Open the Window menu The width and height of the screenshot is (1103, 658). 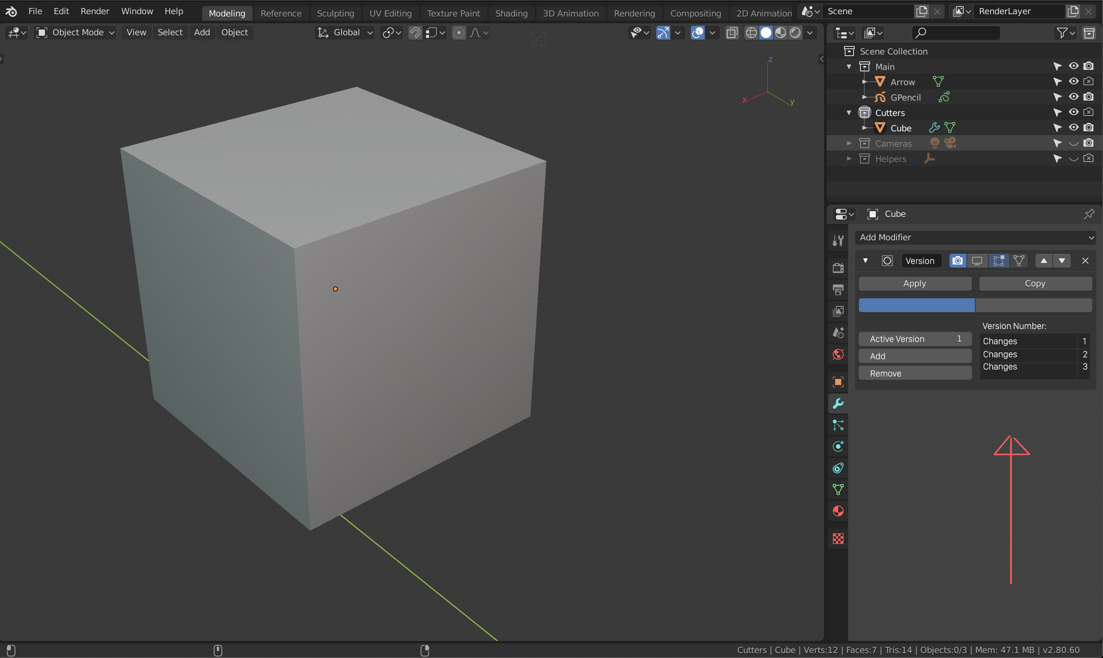(x=137, y=11)
